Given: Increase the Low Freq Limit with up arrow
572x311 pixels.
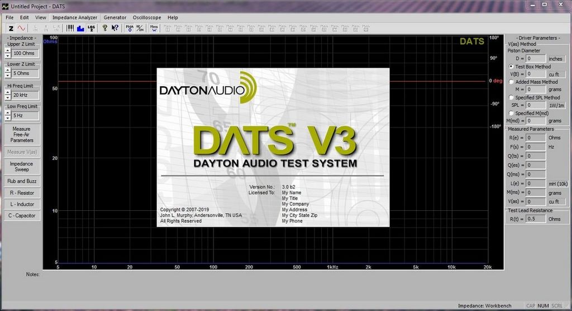Looking at the screenshot, I should (8, 113).
